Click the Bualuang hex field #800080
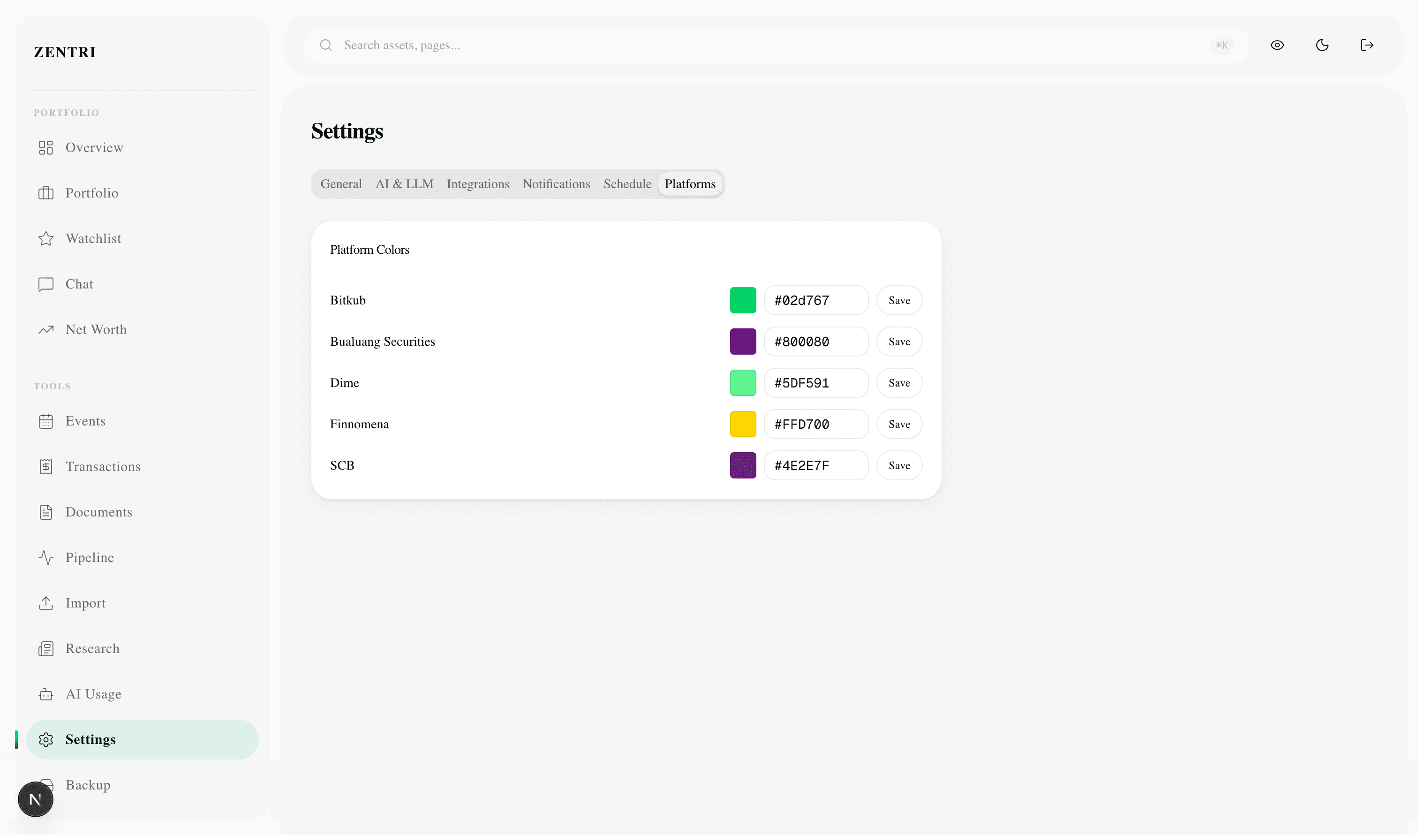 pos(816,342)
